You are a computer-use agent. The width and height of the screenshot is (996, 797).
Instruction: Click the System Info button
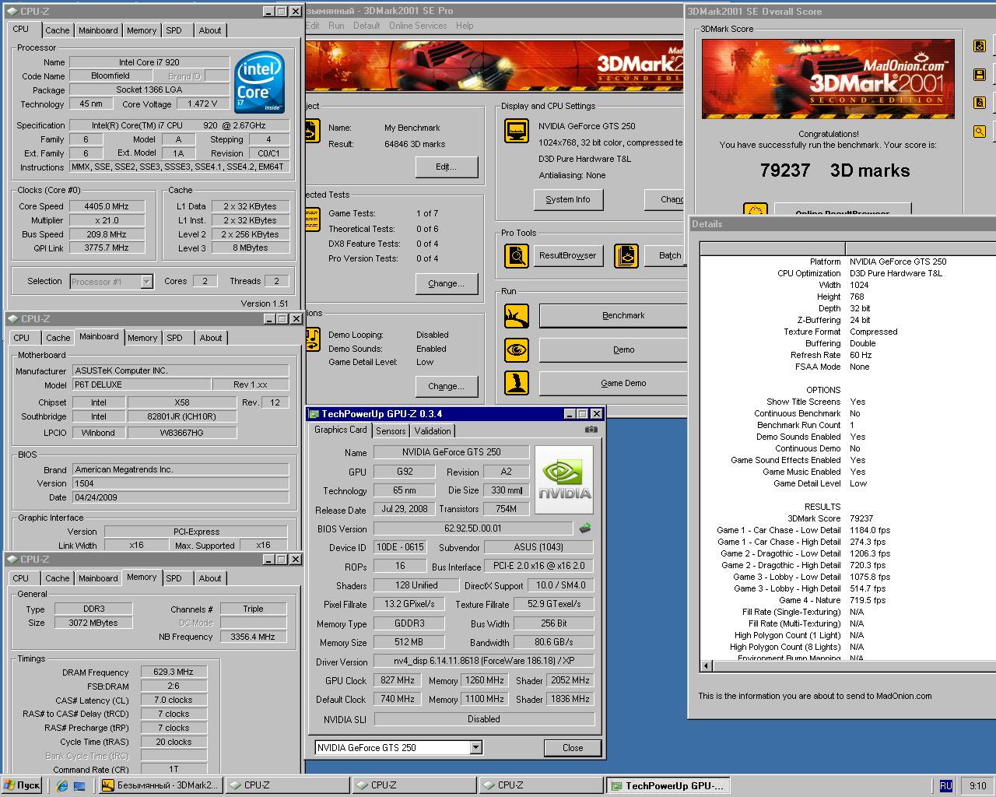(568, 200)
